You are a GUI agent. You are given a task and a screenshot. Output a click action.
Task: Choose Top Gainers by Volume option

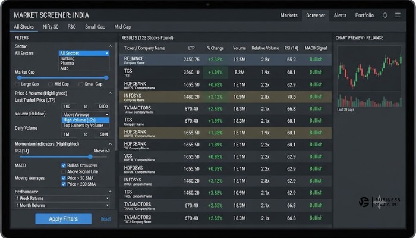point(85,126)
